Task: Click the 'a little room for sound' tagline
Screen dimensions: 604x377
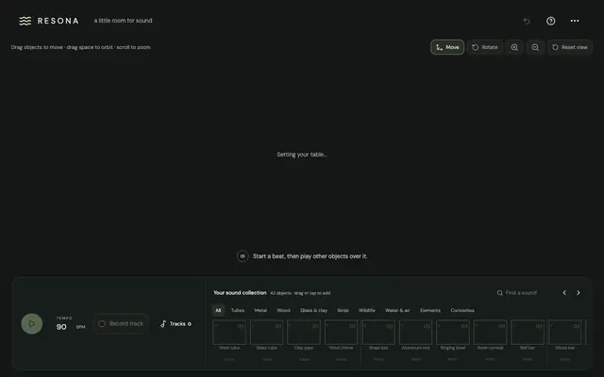Action: click(x=124, y=21)
